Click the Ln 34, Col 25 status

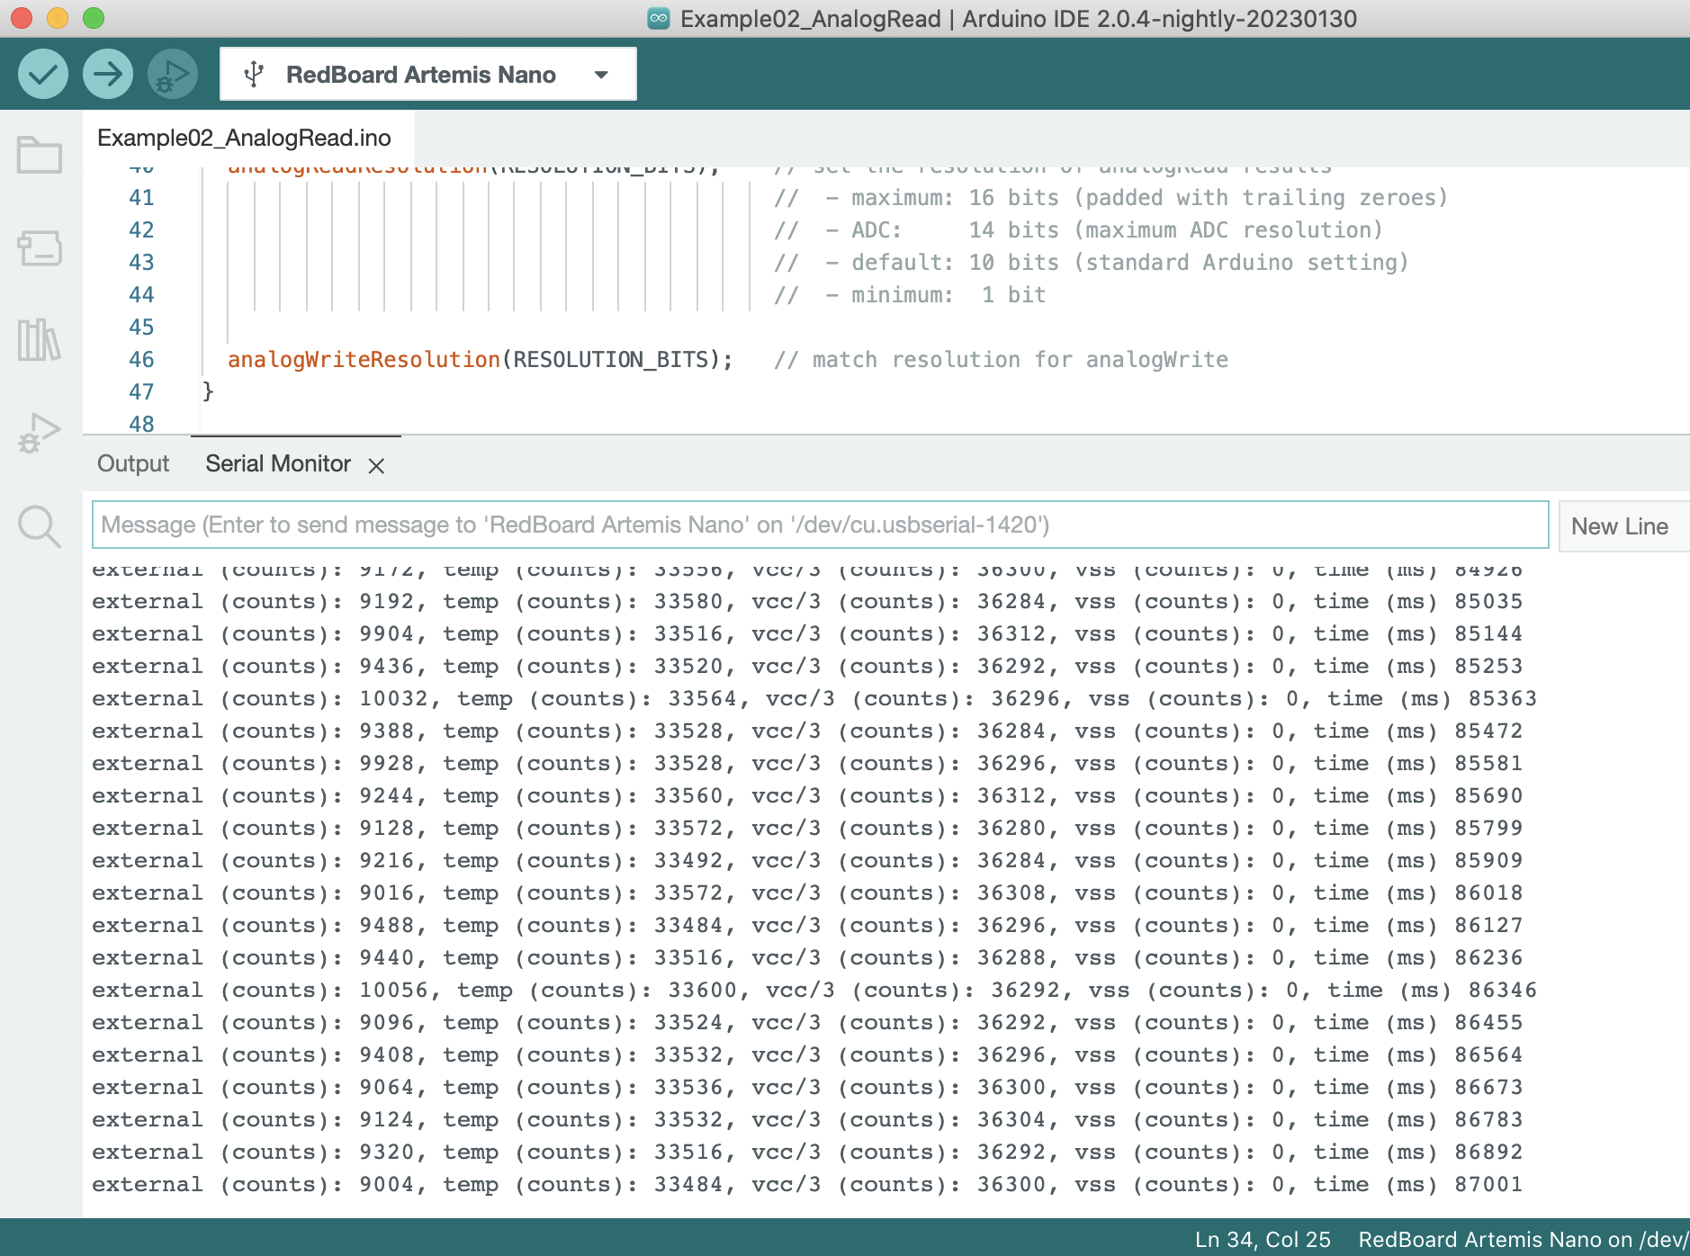[1263, 1239]
